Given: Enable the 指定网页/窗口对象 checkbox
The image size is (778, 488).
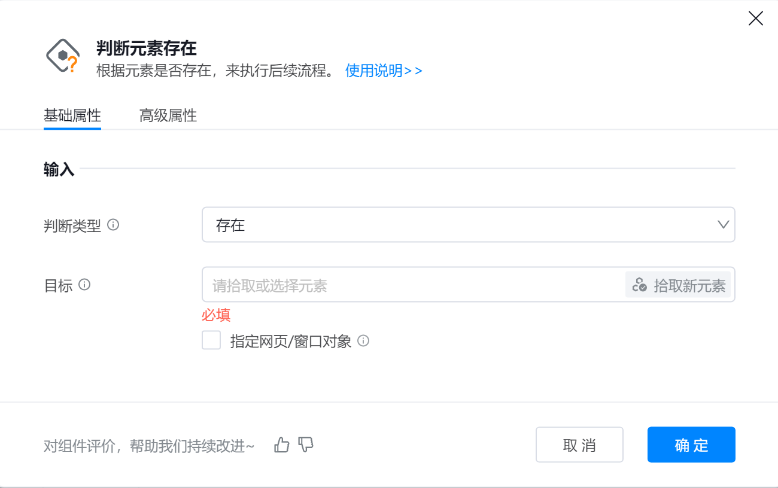Looking at the screenshot, I should [x=211, y=341].
